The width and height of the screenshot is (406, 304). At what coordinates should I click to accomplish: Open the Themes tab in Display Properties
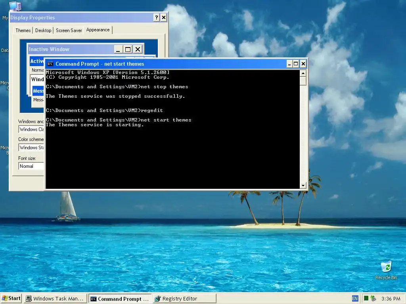pyautogui.click(x=23, y=30)
